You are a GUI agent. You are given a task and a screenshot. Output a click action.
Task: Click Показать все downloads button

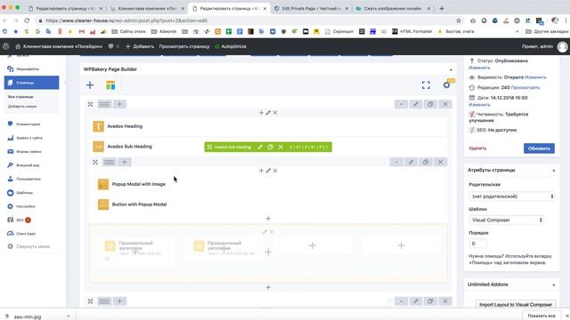coord(541,316)
